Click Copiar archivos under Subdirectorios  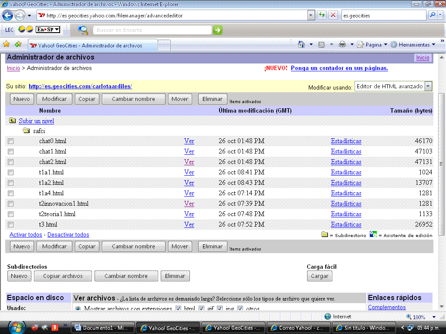(x=63, y=276)
